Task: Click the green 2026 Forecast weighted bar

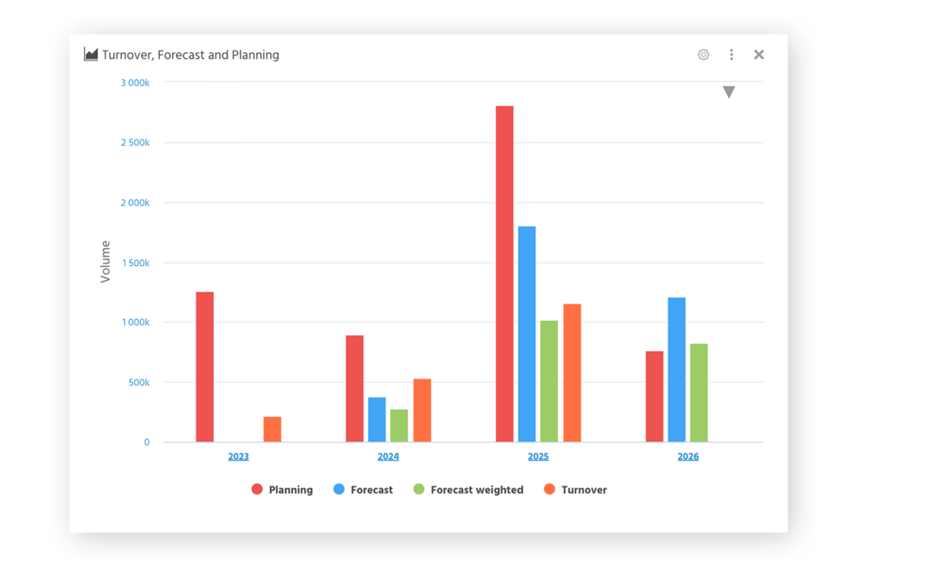Action: click(698, 393)
